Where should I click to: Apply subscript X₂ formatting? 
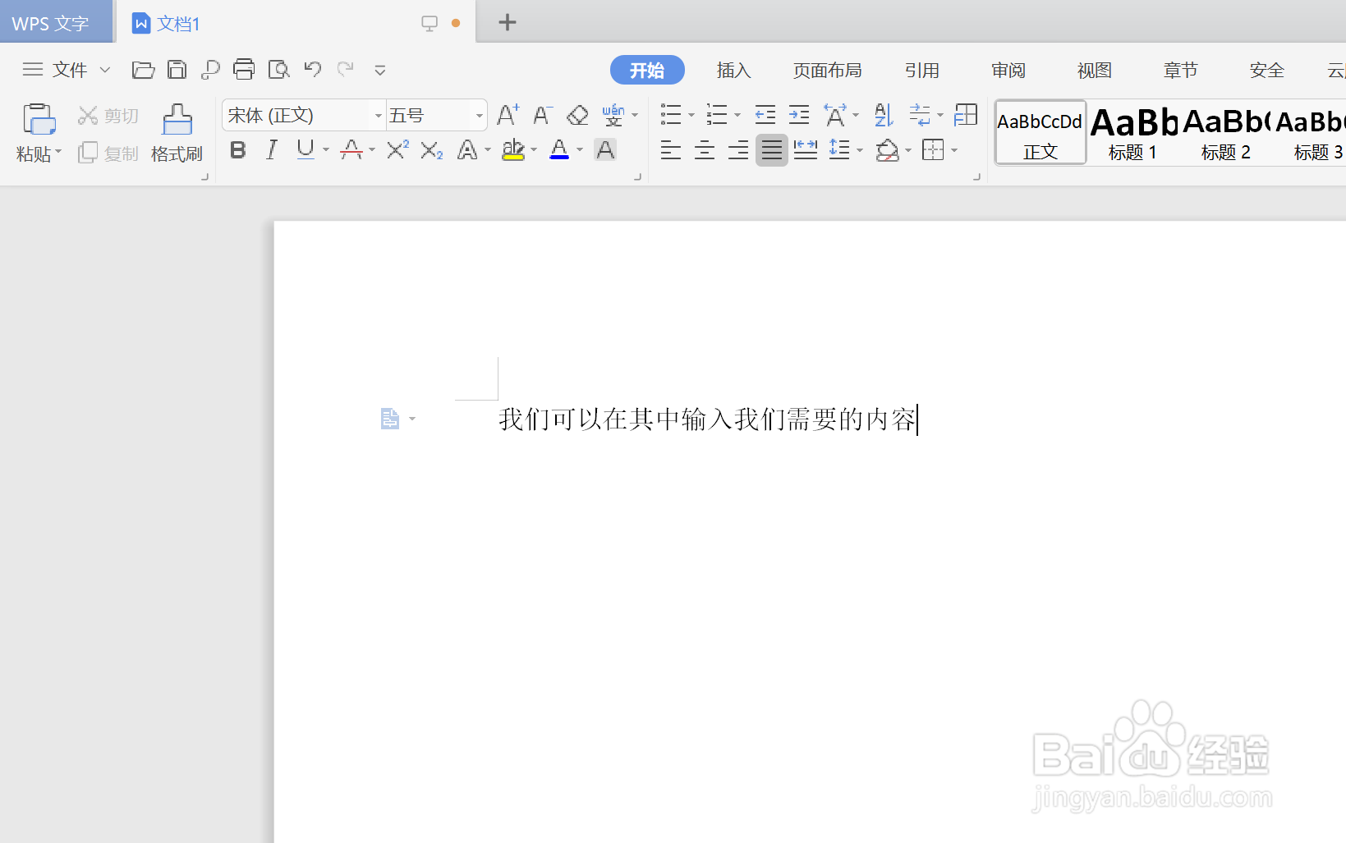coord(431,150)
